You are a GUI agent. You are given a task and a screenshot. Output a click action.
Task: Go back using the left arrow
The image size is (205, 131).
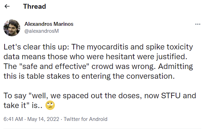(x=7, y=6)
